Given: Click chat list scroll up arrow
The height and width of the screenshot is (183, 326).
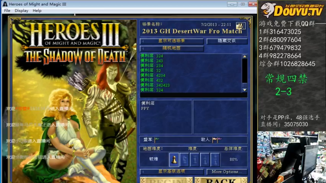Looking at the screenshot, I should point(245,57).
